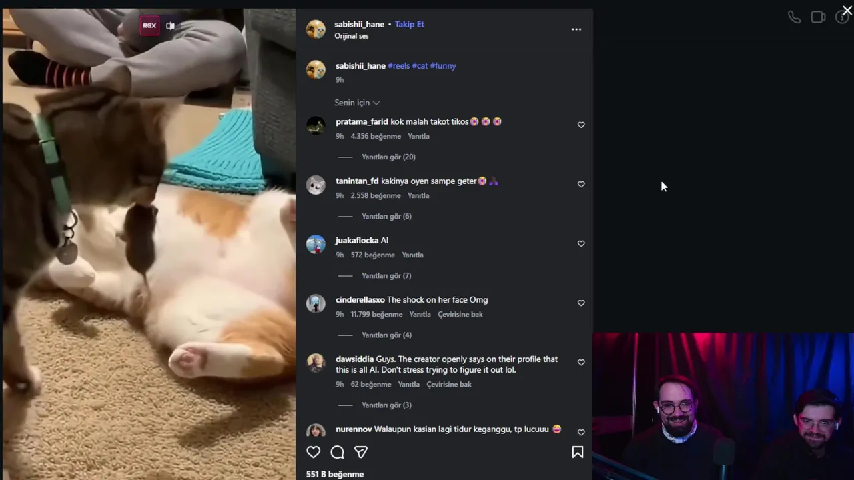This screenshot has height=480, width=854.
Task: Like juakaflocka's AI comment
Action: tap(581, 243)
